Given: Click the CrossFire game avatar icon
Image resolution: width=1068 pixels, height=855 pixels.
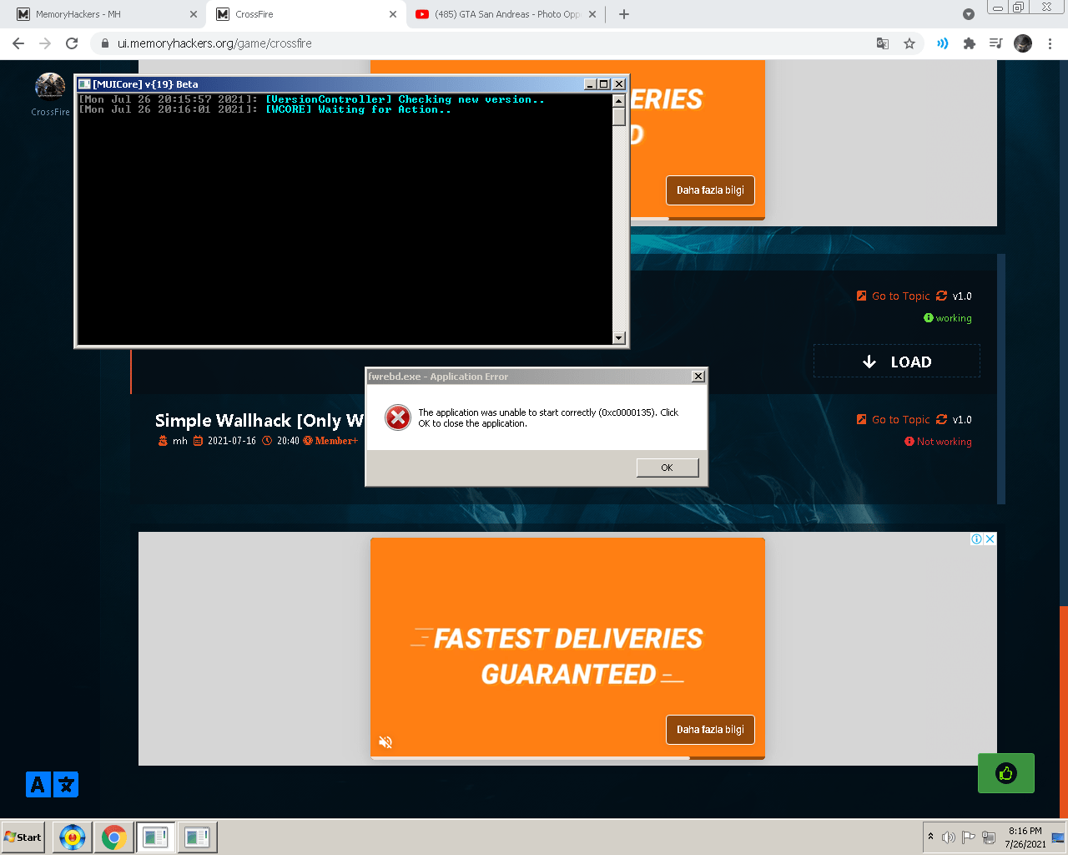Looking at the screenshot, I should click(50, 88).
